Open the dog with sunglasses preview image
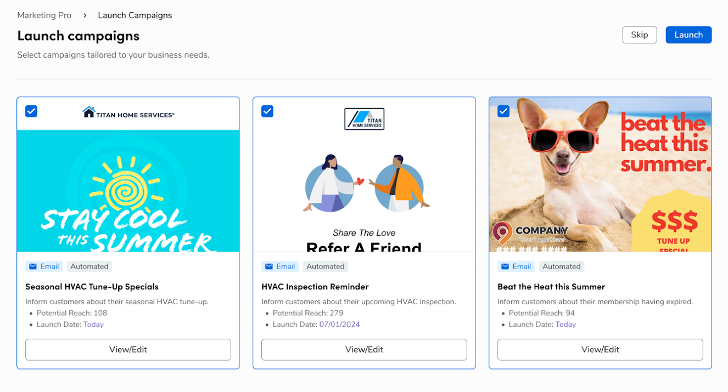This screenshot has width=728, height=392. pyautogui.click(x=600, y=174)
